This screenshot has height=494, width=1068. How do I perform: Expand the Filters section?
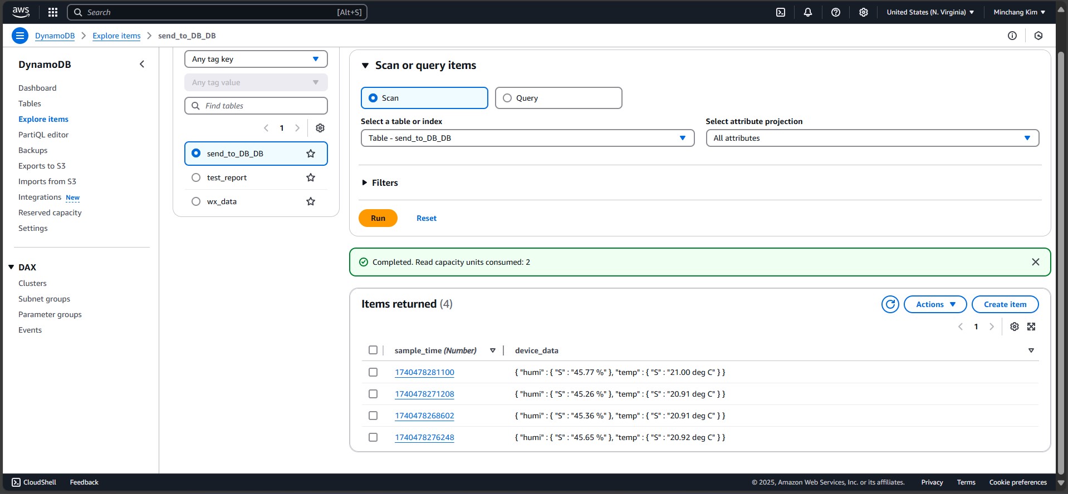[380, 182]
